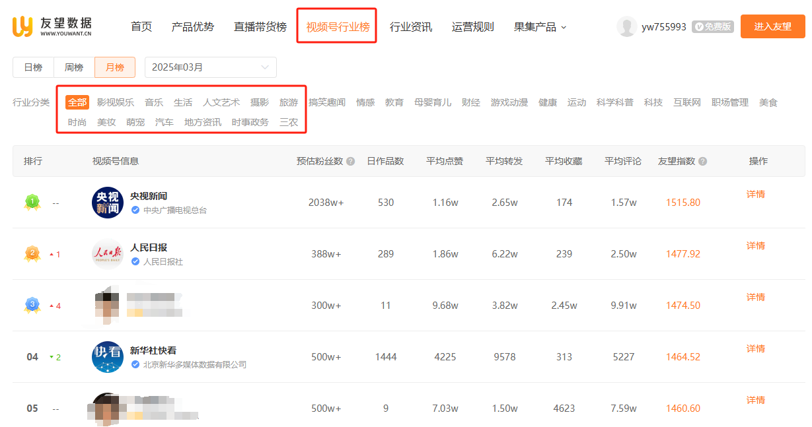Filter by 萌宠 category
812x427 pixels.
(135, 122)
